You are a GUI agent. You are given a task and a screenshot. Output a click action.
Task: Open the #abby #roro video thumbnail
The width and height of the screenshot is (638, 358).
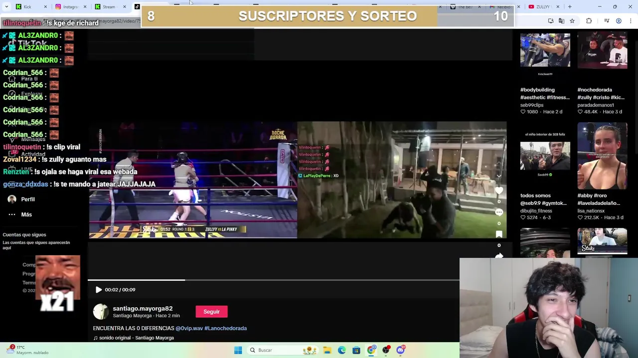click(x=603, y=156)
